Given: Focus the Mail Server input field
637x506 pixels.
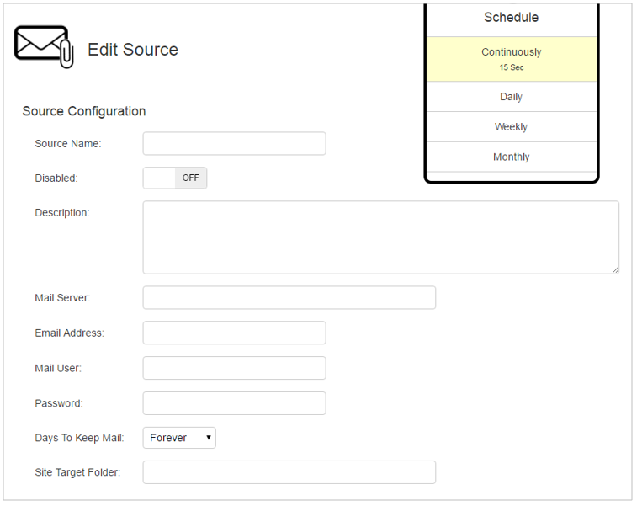Looking at the screenshot, I should pos(289,297).
